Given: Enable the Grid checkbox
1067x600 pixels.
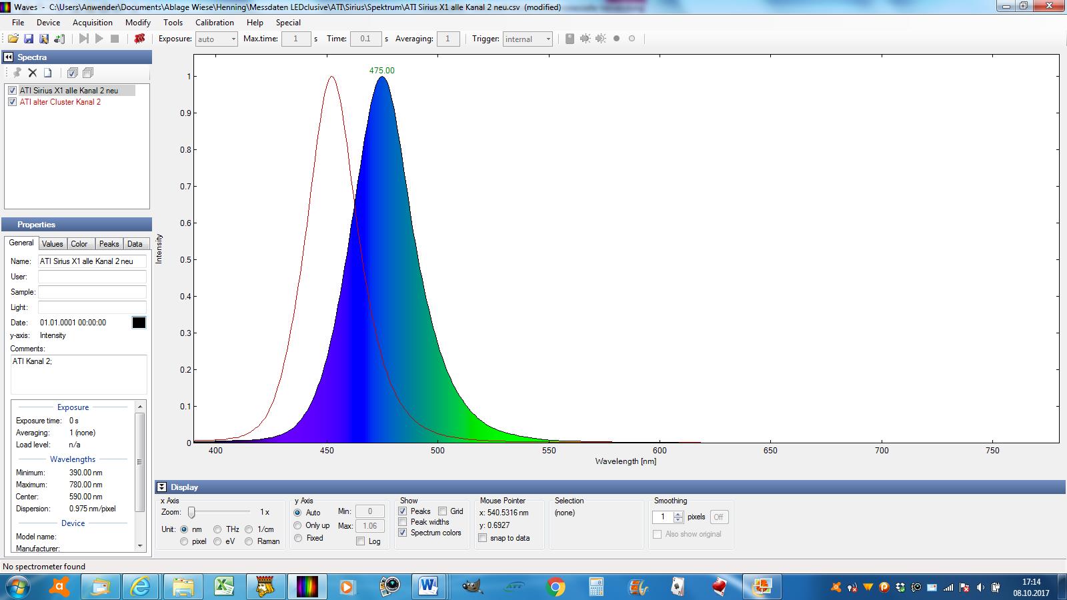Looking at the screenshot, I should (x=443, y=511).
